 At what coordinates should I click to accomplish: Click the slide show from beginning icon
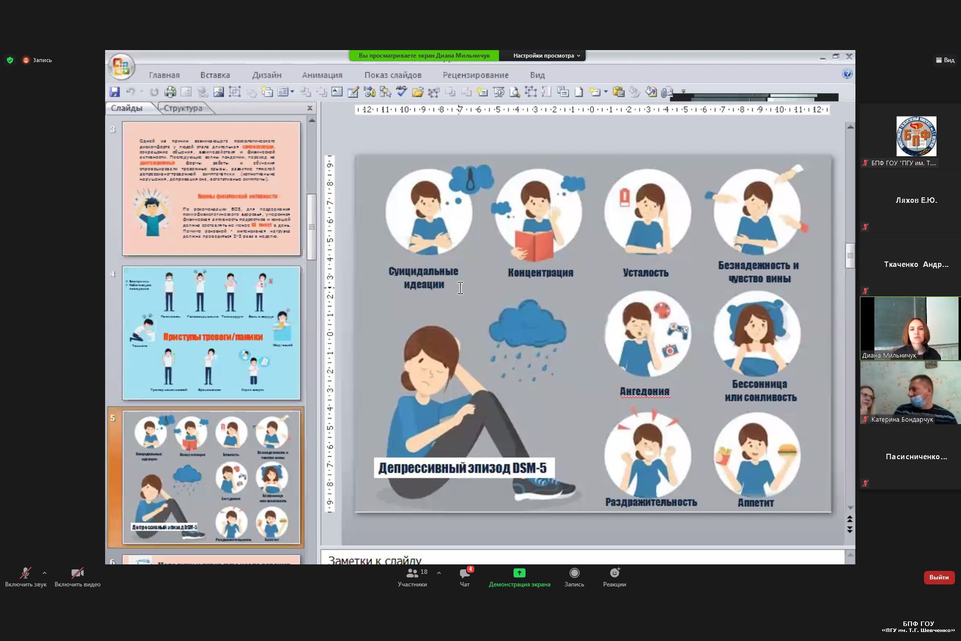[499, 92]
